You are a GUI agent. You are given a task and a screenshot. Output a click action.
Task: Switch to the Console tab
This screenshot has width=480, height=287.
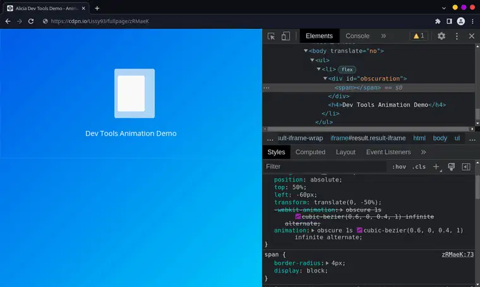click(x=357, y=36)
